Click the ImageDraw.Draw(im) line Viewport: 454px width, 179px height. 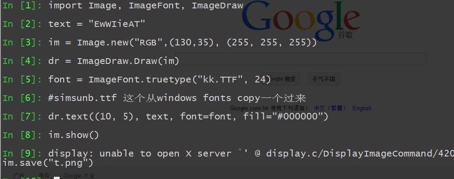click(x=113, y=61)
